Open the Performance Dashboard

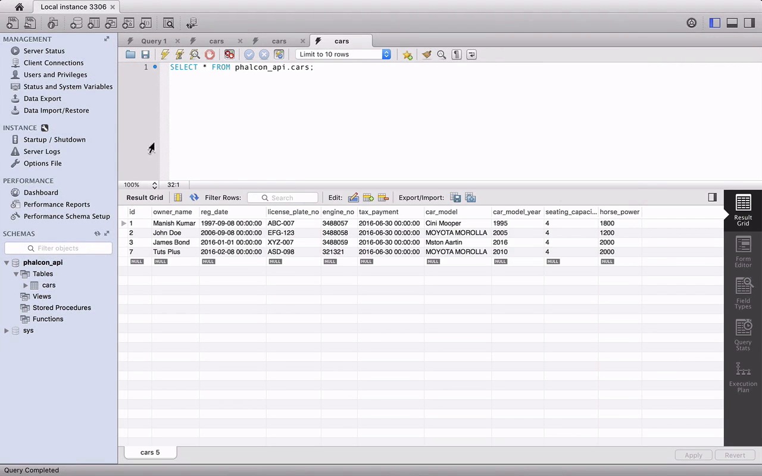40,193
